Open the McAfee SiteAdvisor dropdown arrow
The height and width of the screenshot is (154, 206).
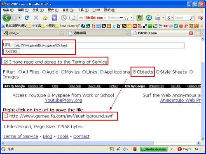pos(171,149)
